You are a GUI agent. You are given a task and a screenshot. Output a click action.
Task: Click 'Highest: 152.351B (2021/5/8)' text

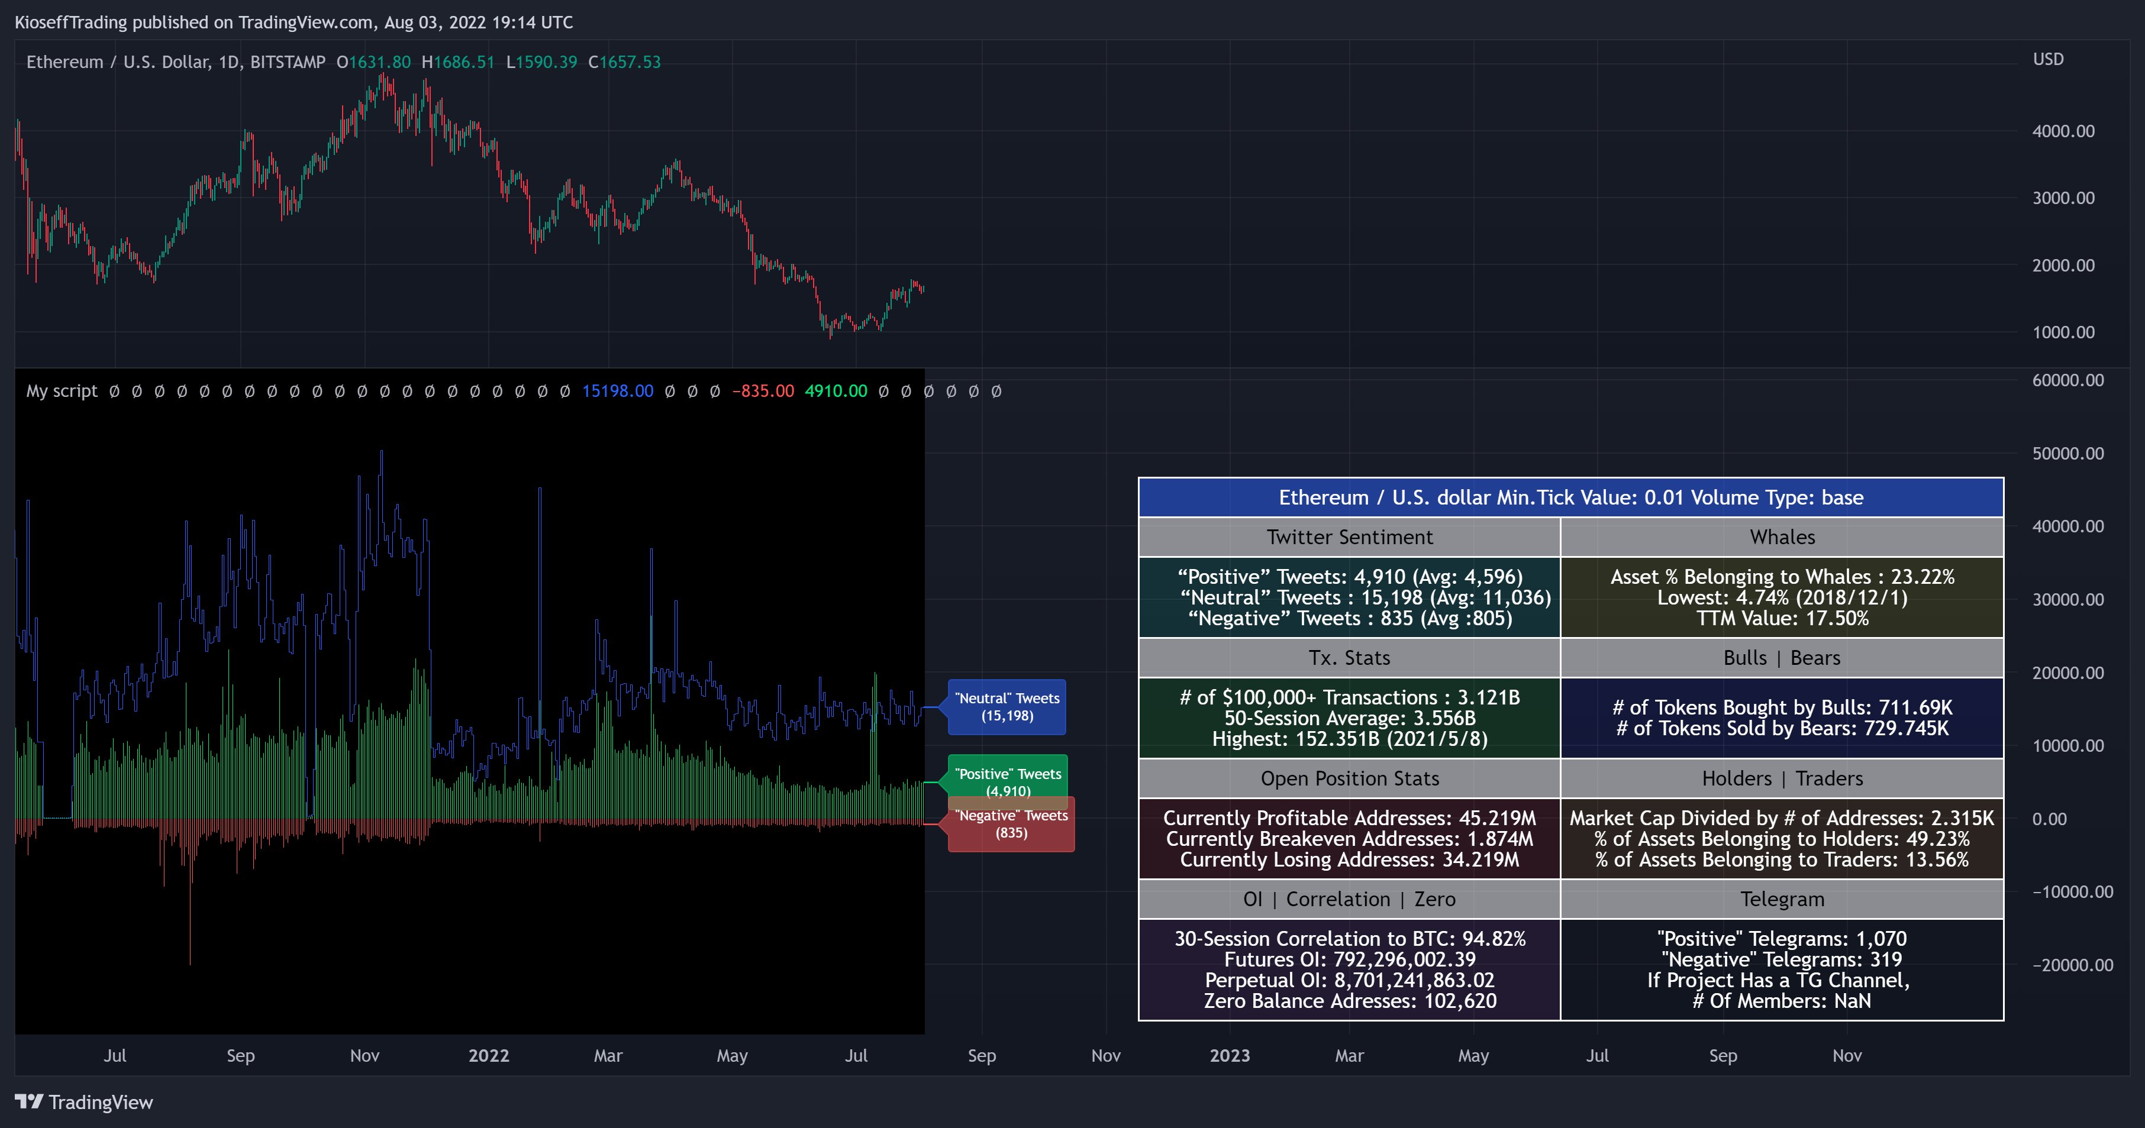point(1350,739)
